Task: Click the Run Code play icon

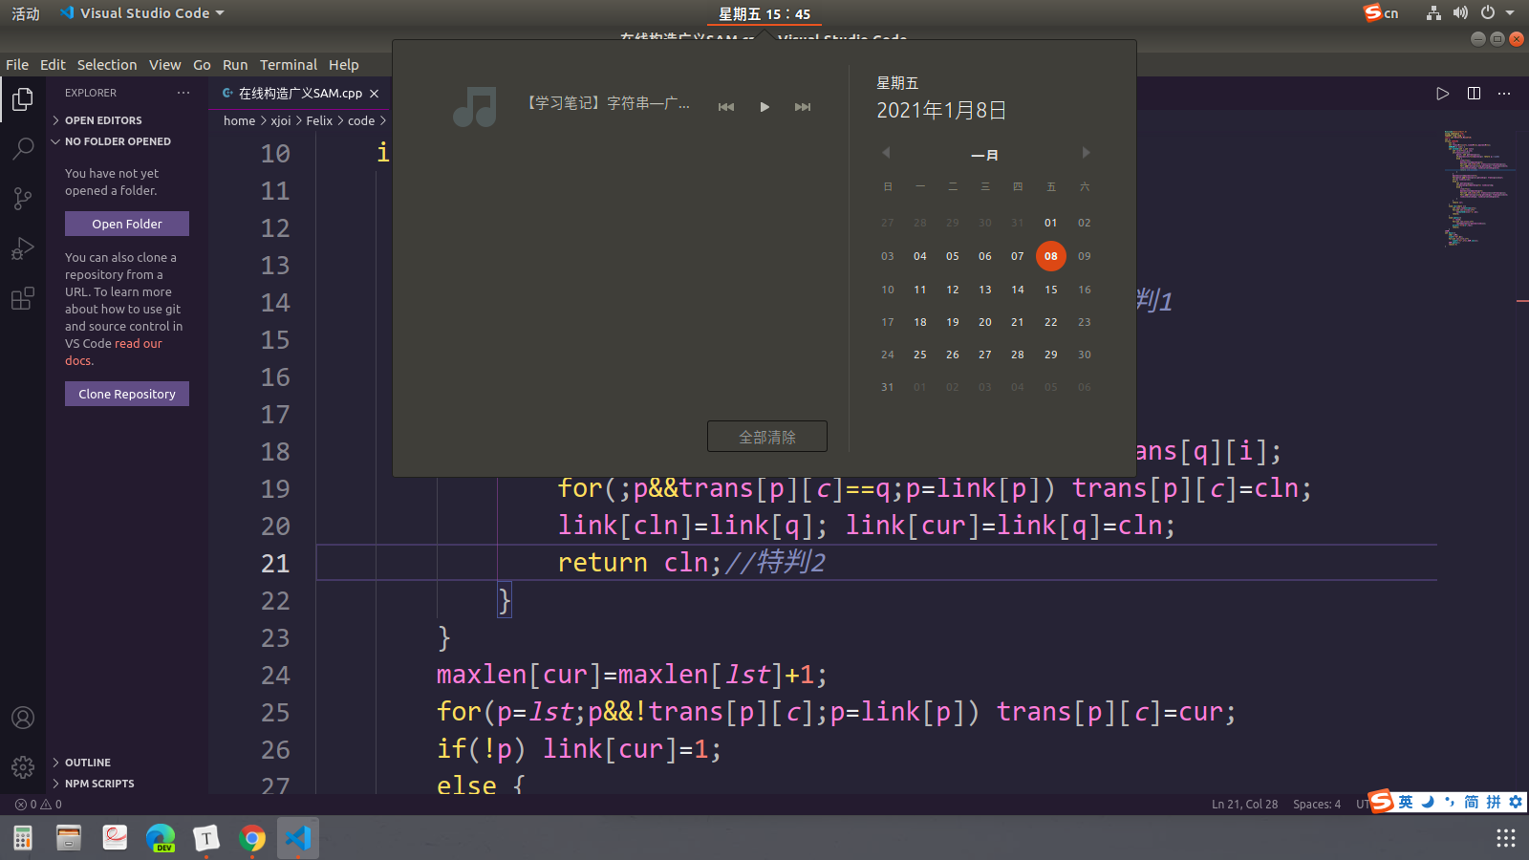Action: click(1443, 94)
